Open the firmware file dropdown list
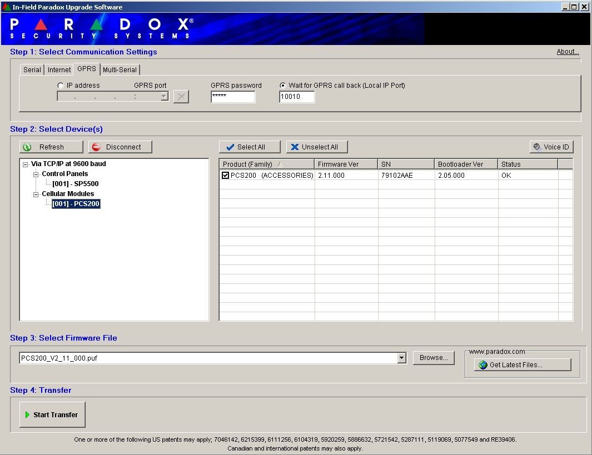This screenshot has height=455, width=592. tap(402, 358)
